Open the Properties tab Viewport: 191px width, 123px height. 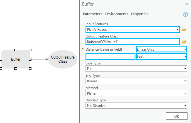140,14
